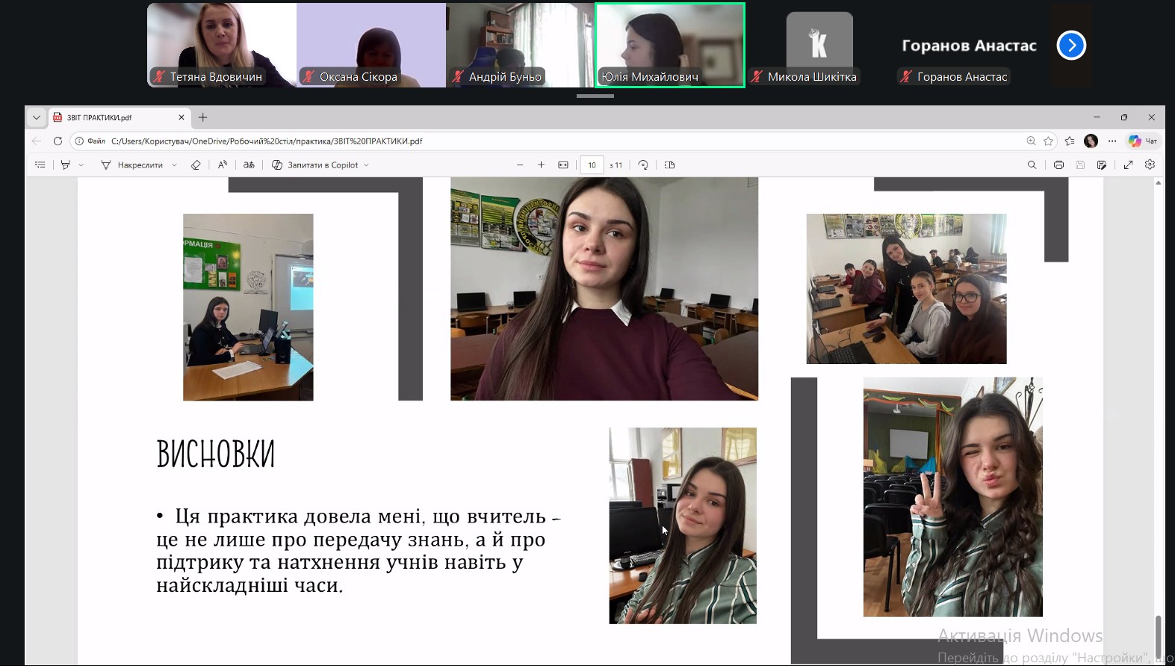Enter full screen mode for PDF

1128,165
